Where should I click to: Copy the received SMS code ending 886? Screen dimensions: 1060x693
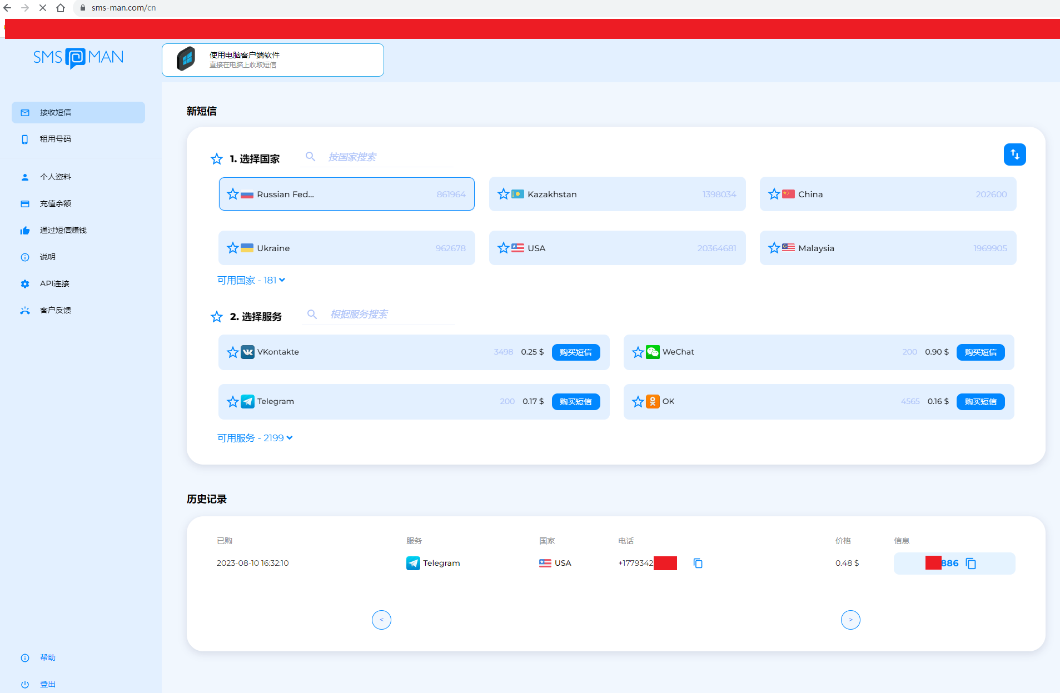(x=971, y=564)
